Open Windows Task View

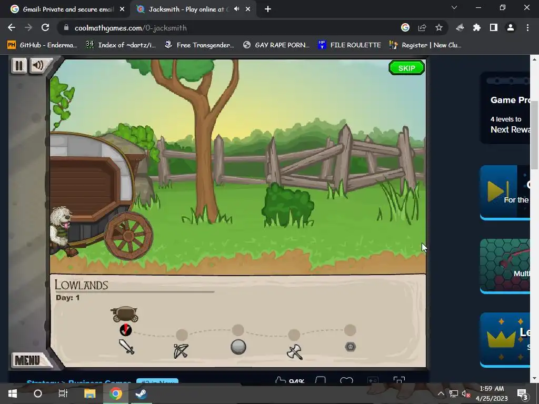click(63, 393)
